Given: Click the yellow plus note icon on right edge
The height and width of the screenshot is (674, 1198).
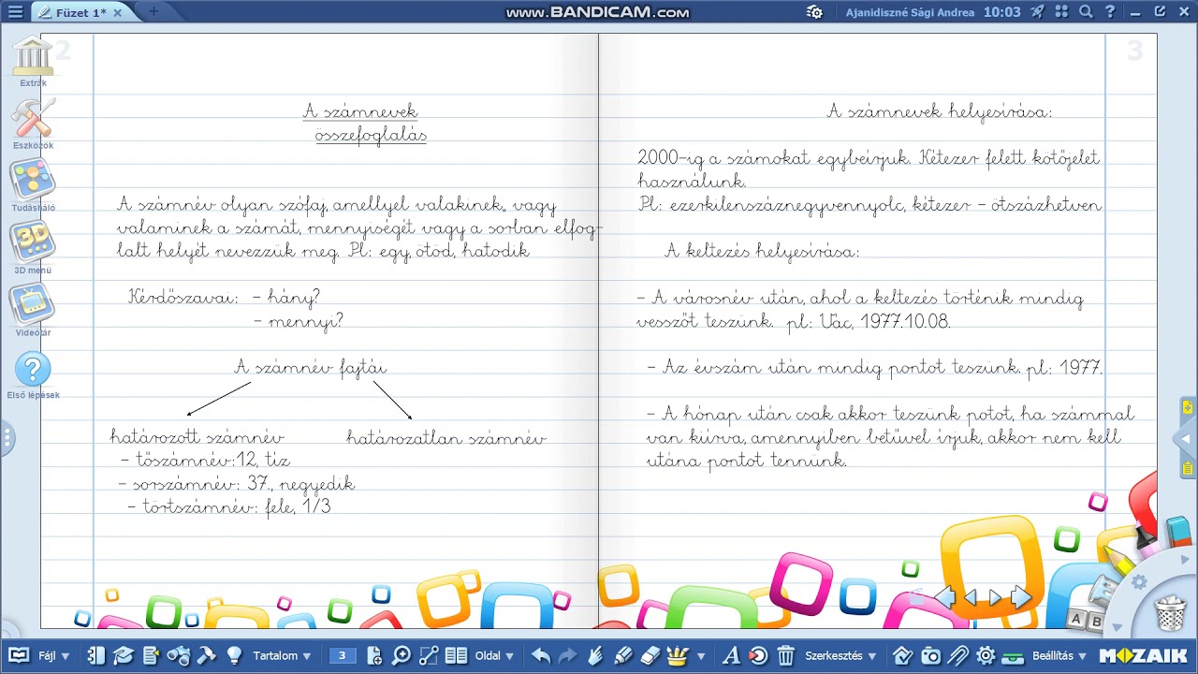Looking at the screenshot, I should tap(1188, 407).
